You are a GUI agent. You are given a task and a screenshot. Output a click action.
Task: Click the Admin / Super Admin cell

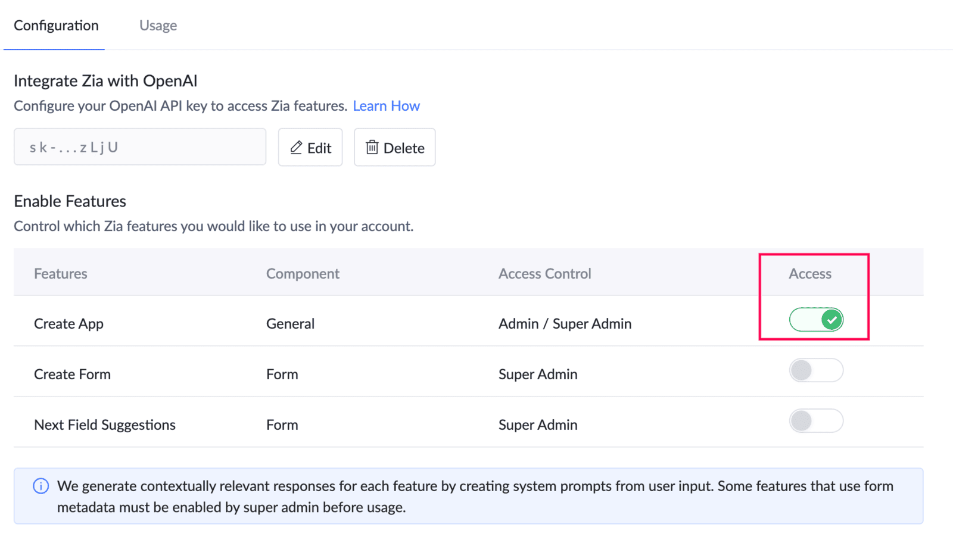coord(565,324)
